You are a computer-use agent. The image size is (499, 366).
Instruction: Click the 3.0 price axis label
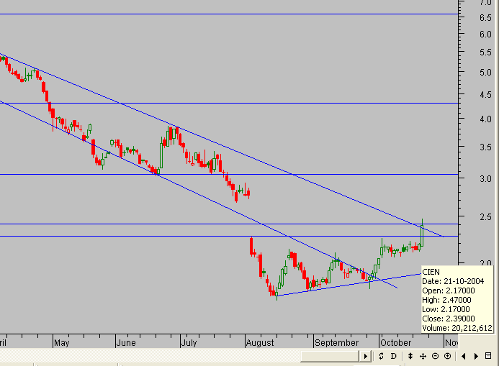[485, 179]
